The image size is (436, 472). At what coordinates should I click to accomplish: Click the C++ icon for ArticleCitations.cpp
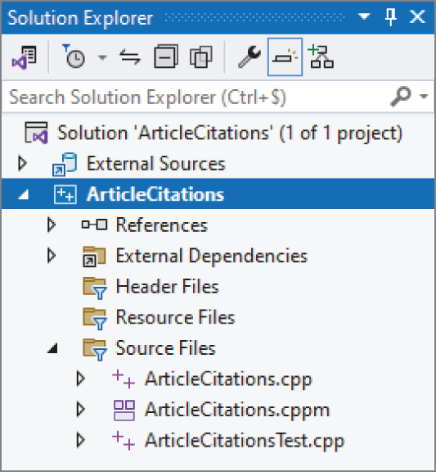(124, 379)
